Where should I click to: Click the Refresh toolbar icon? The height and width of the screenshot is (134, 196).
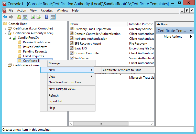(x=33, y=17)
